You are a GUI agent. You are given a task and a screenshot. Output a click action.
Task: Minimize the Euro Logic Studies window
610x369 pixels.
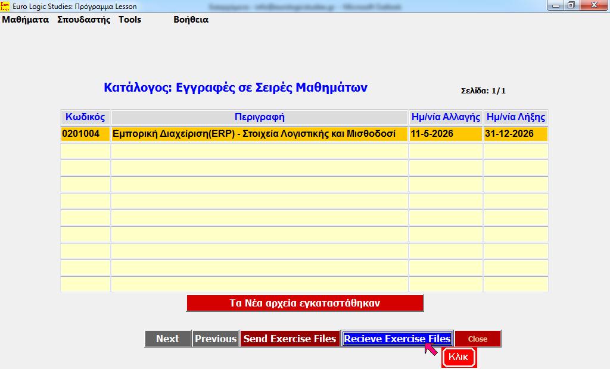coord(556,5)
